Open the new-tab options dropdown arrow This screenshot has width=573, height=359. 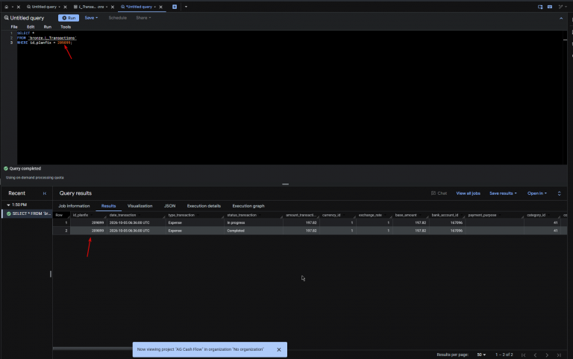(186, 7)
